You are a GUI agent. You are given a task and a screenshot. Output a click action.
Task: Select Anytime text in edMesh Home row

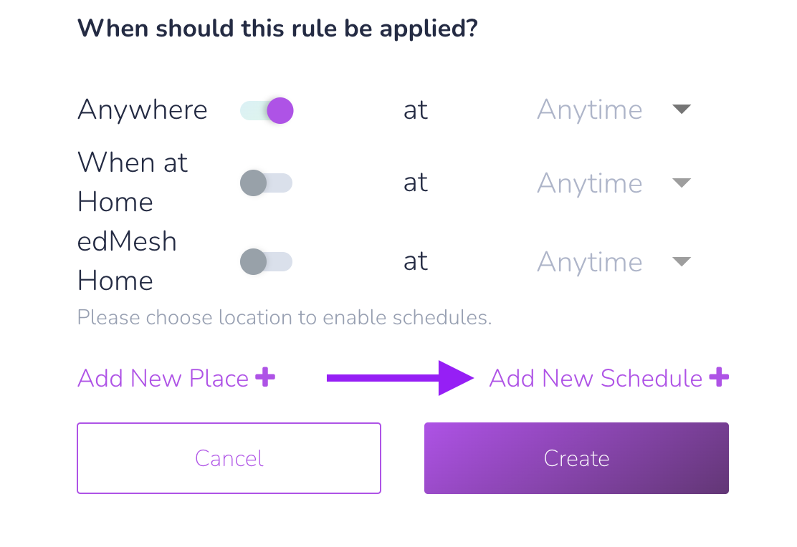click(x=590, y=263)
